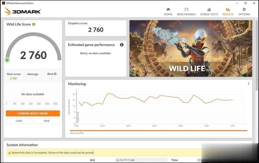The image size is (259, 163).
Task: Click the Average label
Action: 33,74
